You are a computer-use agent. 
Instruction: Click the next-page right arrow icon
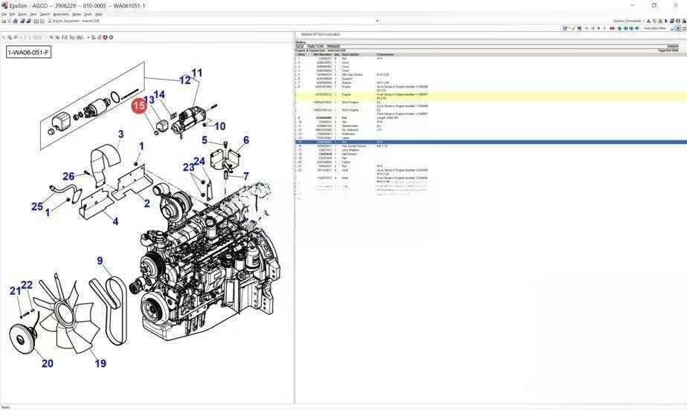pos(604,28)
